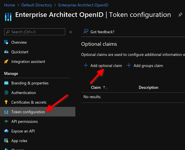
Task: Click the Certificates & secrets key icon
Action: pos(6,102)
